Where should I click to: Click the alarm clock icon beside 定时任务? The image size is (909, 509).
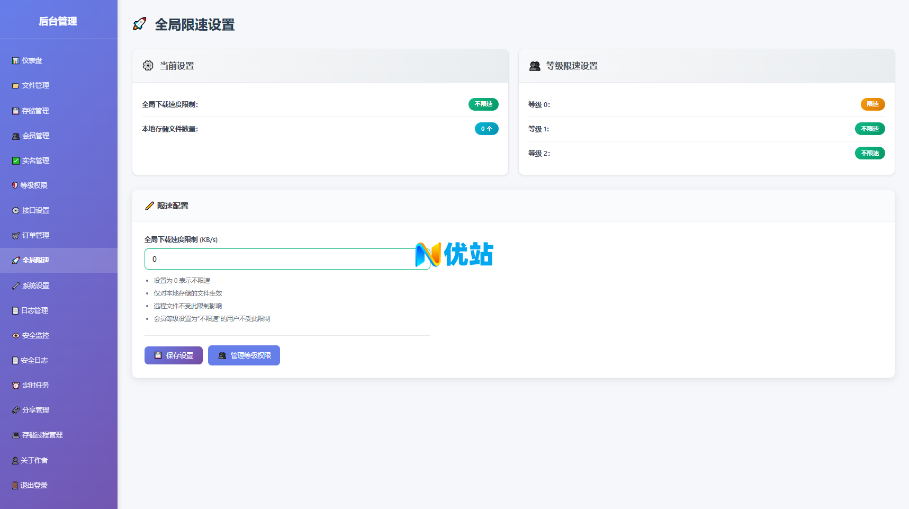[15, 386]
